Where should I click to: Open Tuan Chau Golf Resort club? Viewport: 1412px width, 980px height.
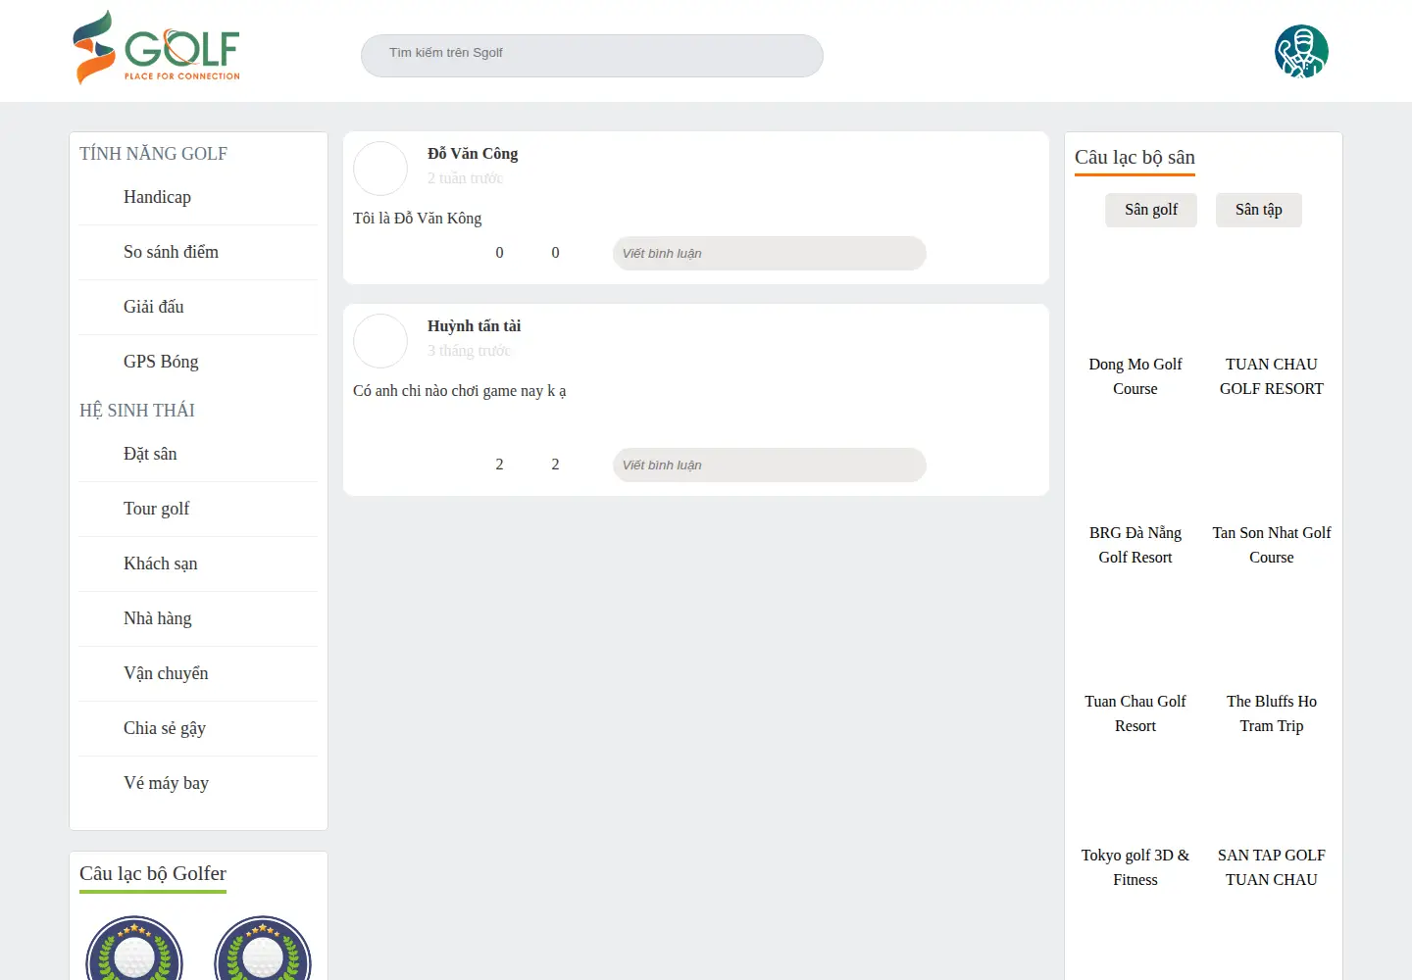pos(1135,713)
